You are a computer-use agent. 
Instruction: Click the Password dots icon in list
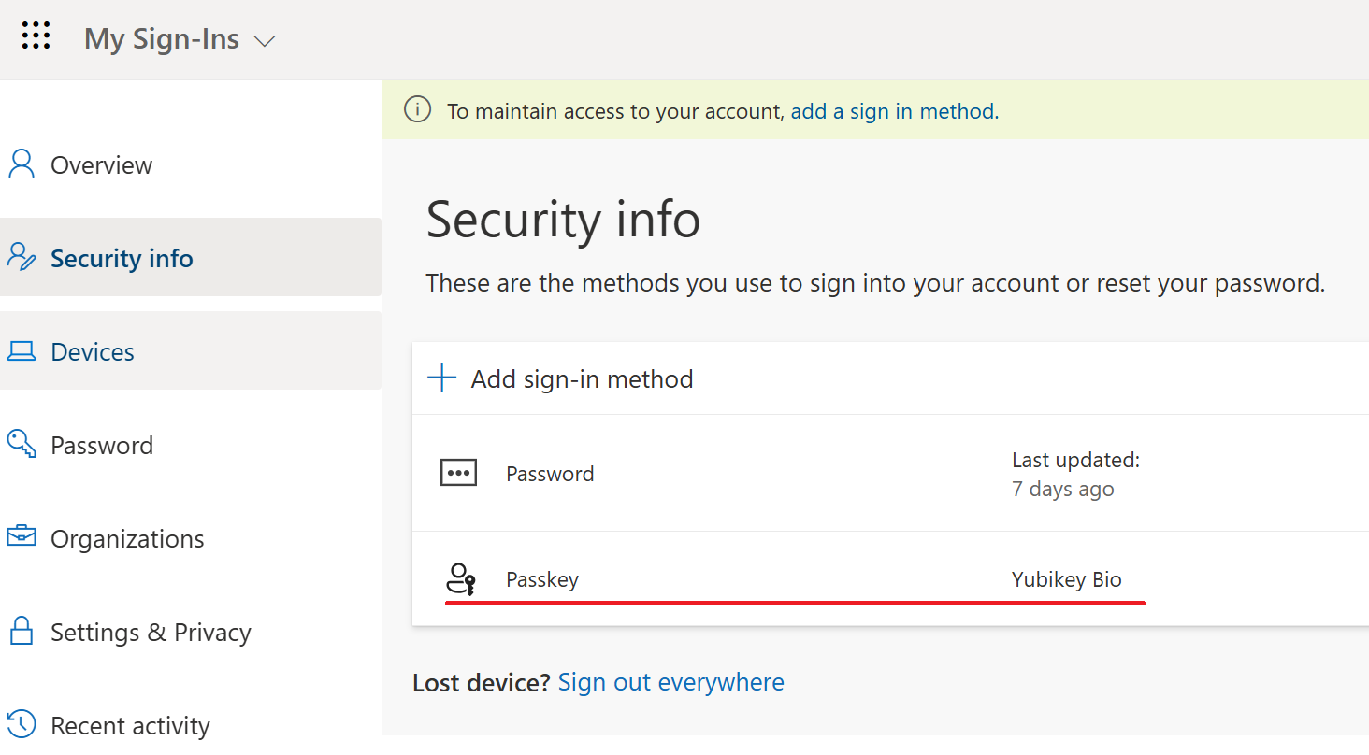click(459, 473)
